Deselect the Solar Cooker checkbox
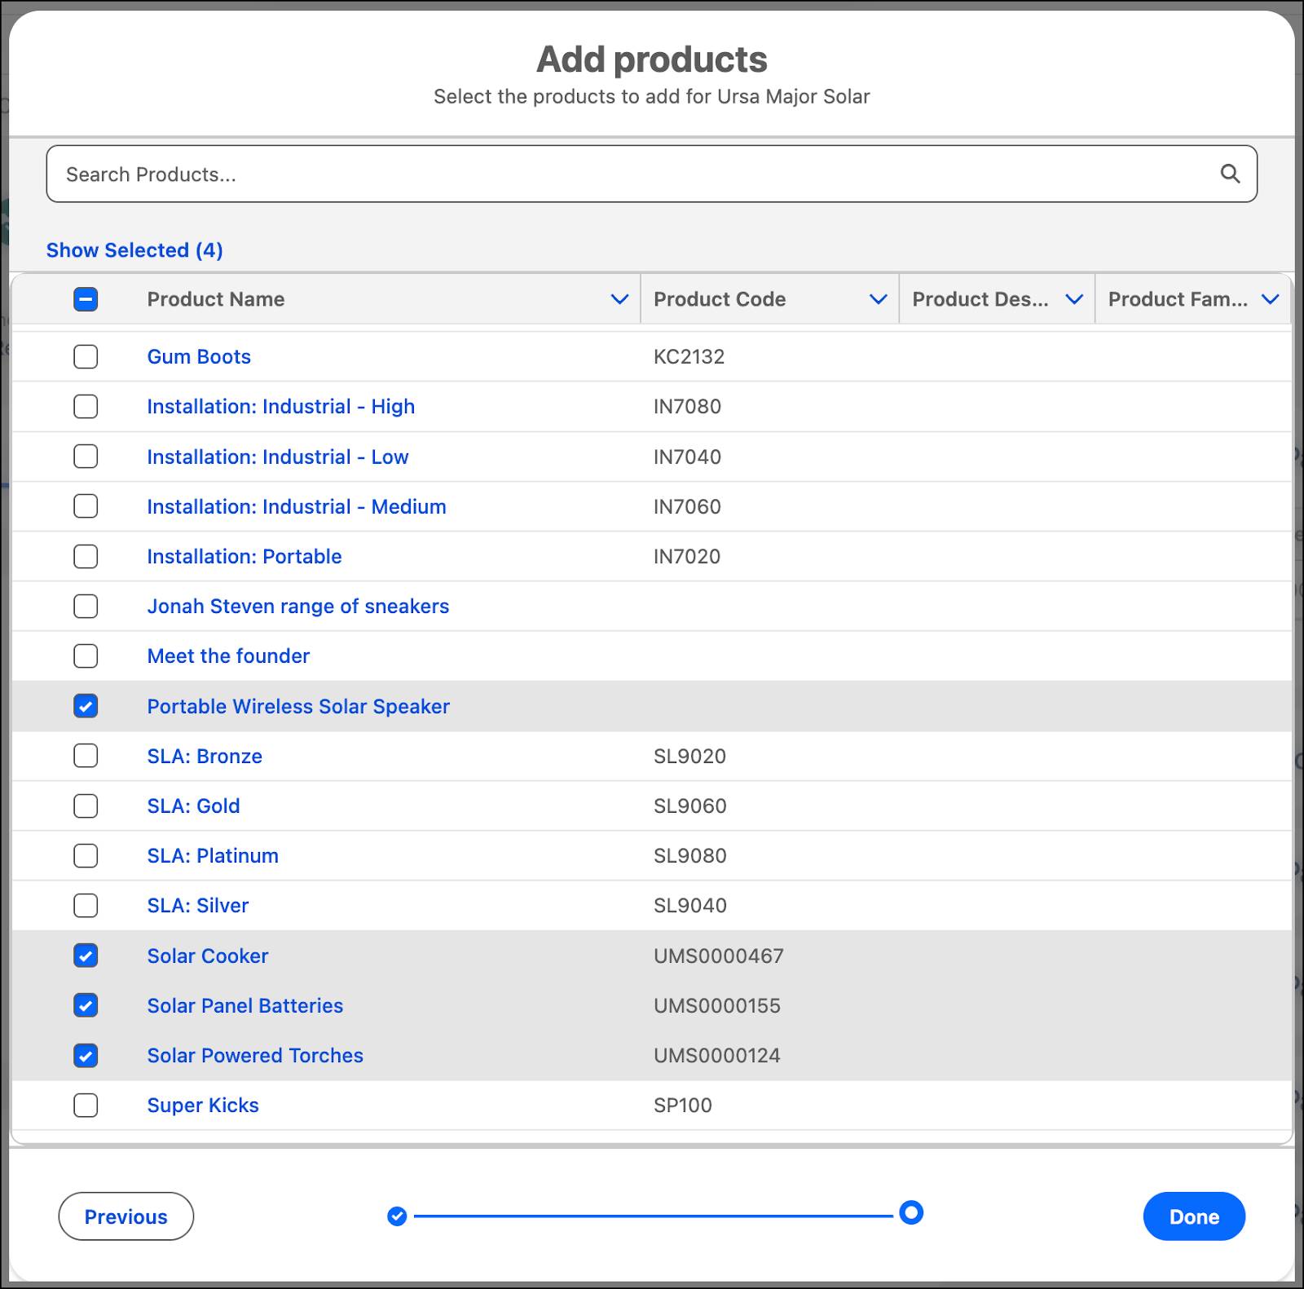This screenshot has width=1304, height=1289. pos(86,956)
